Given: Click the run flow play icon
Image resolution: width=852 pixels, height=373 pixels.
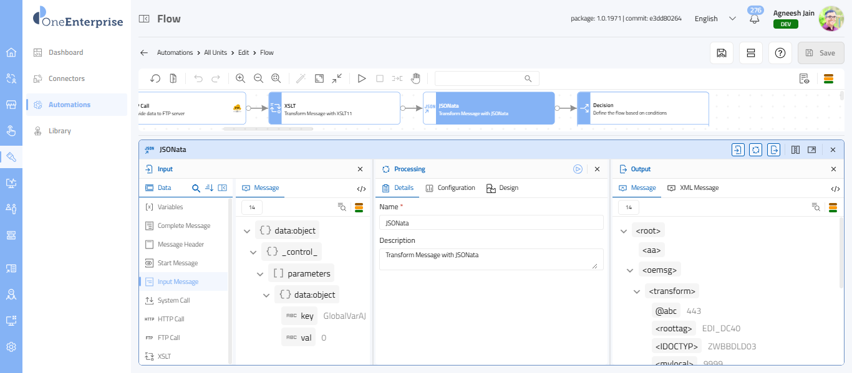Looking at the screenshot, I should click(x=361, y=78).
